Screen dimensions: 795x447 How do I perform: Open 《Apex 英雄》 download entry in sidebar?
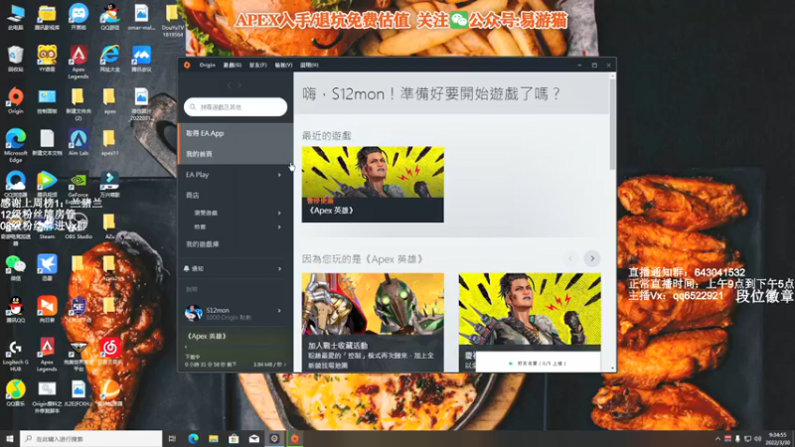207,336
